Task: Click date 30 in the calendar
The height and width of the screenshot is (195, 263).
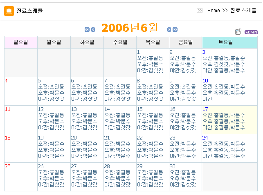Action: [173, 166]
